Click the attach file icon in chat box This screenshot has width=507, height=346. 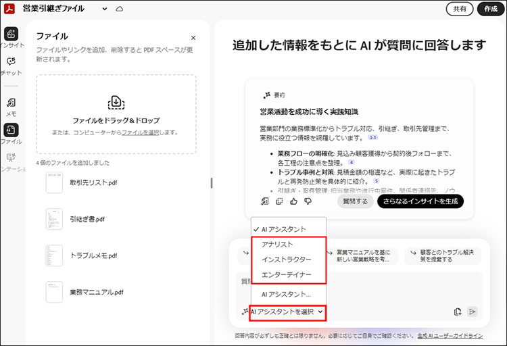point(458,312)
